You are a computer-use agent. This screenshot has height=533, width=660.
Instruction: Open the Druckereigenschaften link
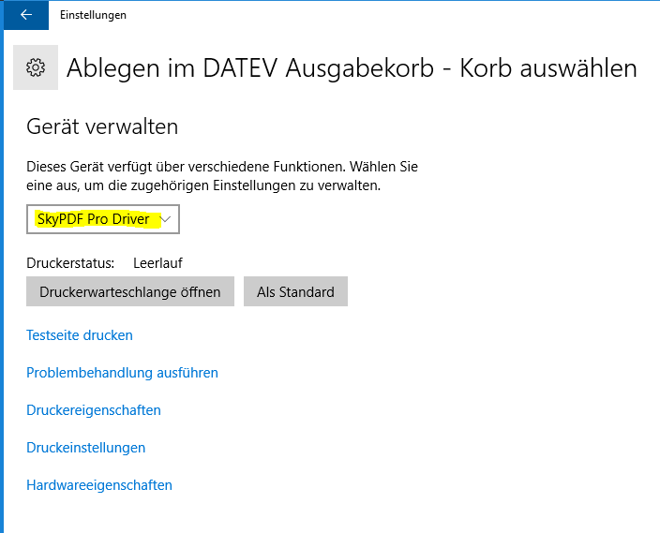pyautogui.click(x=94, y=410)
